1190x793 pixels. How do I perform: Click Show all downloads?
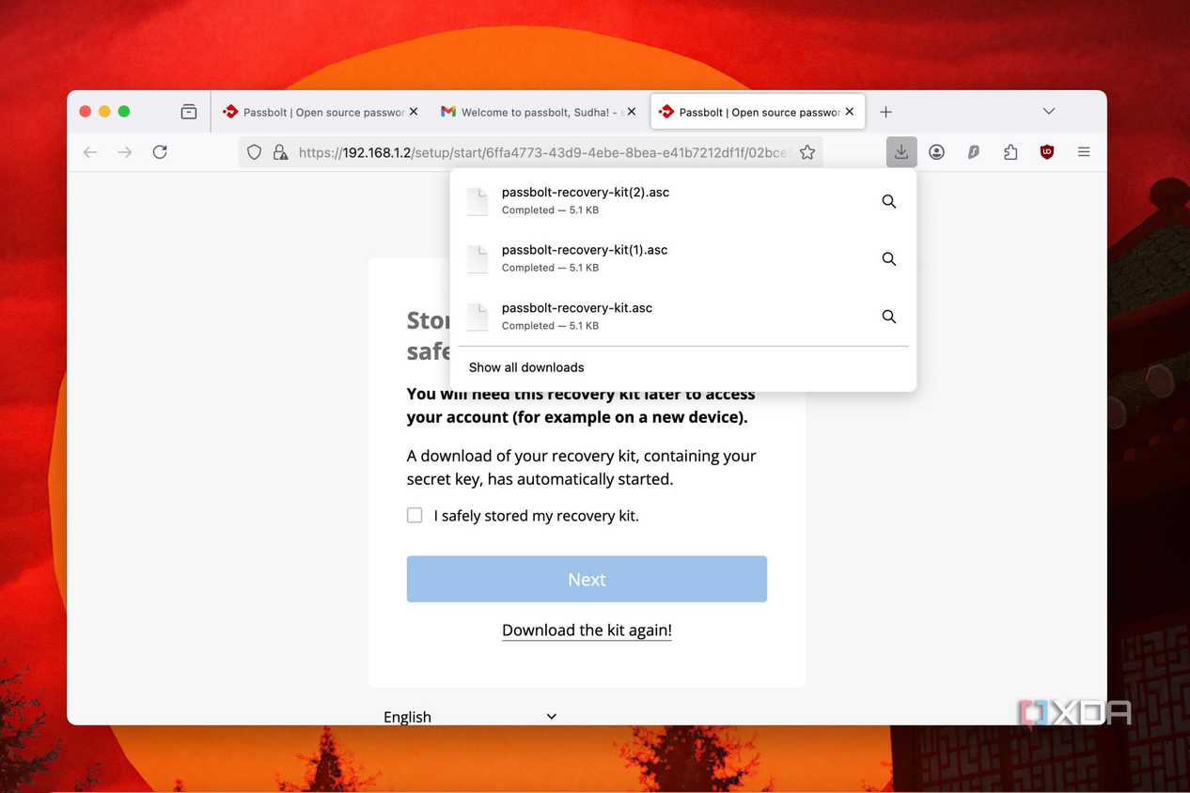(526, 367)
